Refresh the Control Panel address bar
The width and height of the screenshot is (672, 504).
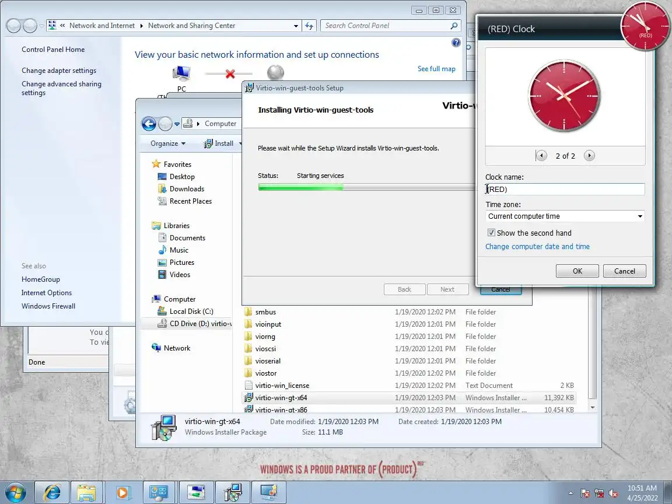(x=309, y=26)
